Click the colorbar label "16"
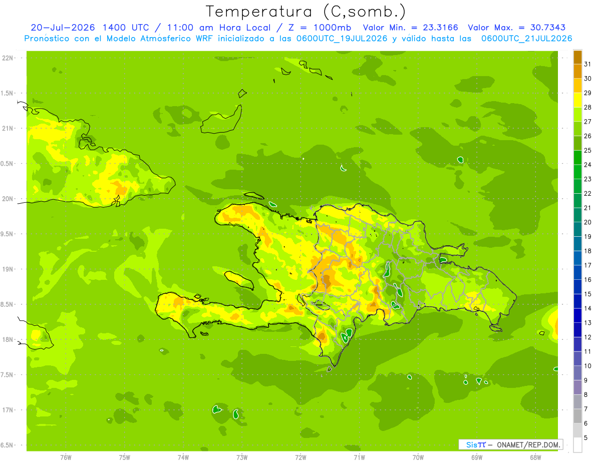Screen dimensions: 601x464 tap(587, 280)
